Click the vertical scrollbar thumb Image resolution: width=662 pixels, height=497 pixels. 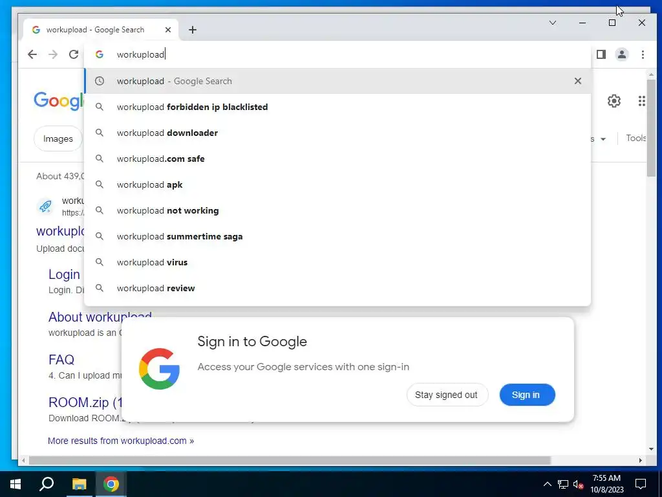[x=651, y=128]
